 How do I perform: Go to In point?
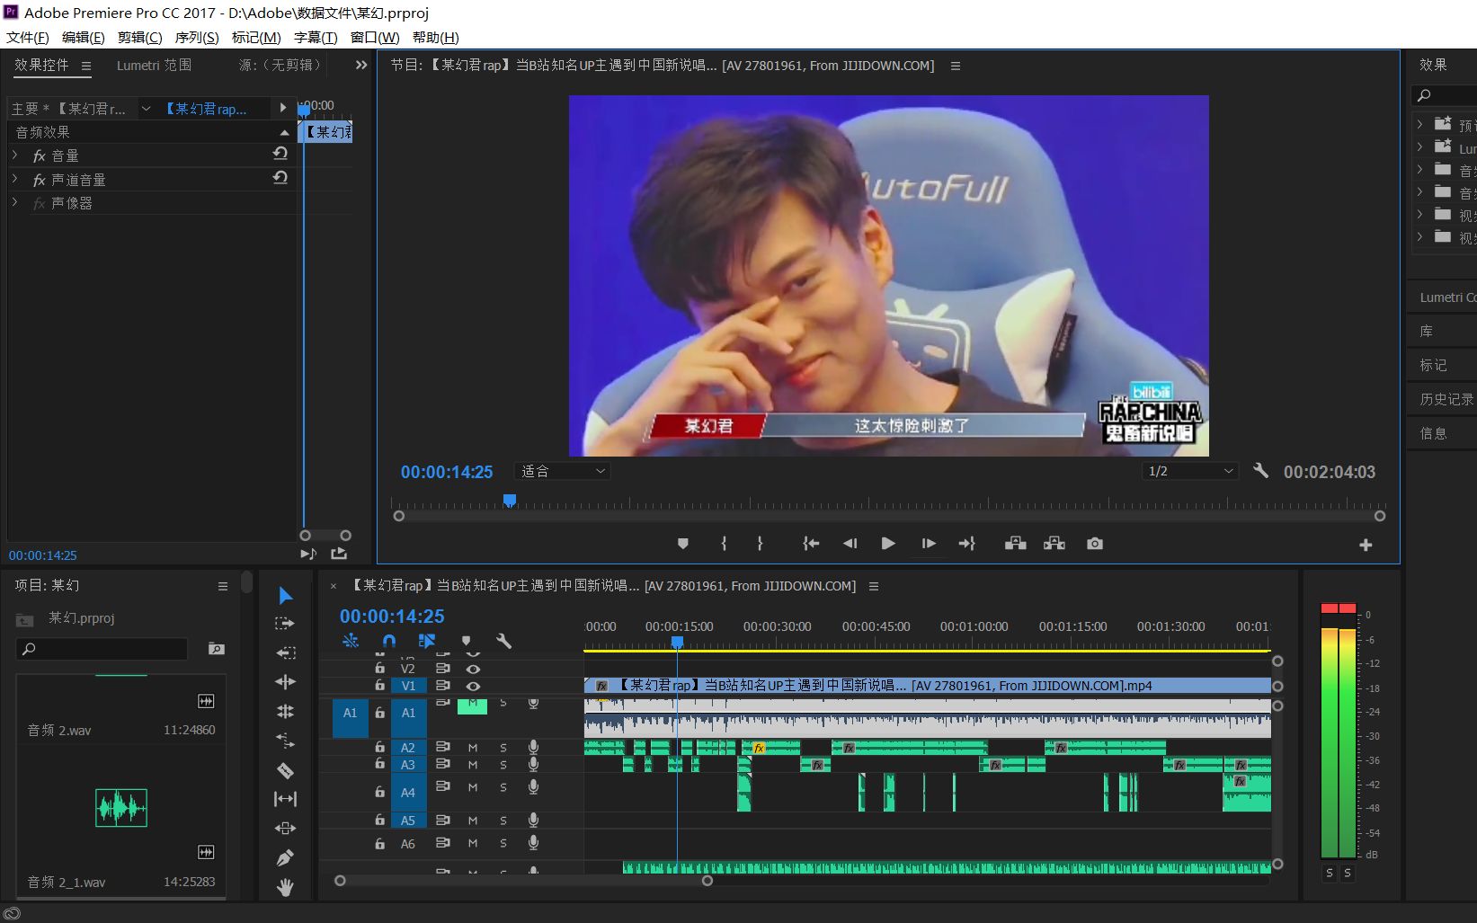811,544
